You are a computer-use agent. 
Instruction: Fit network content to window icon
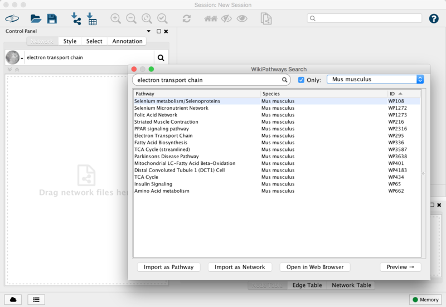click(x=147, y=19)
